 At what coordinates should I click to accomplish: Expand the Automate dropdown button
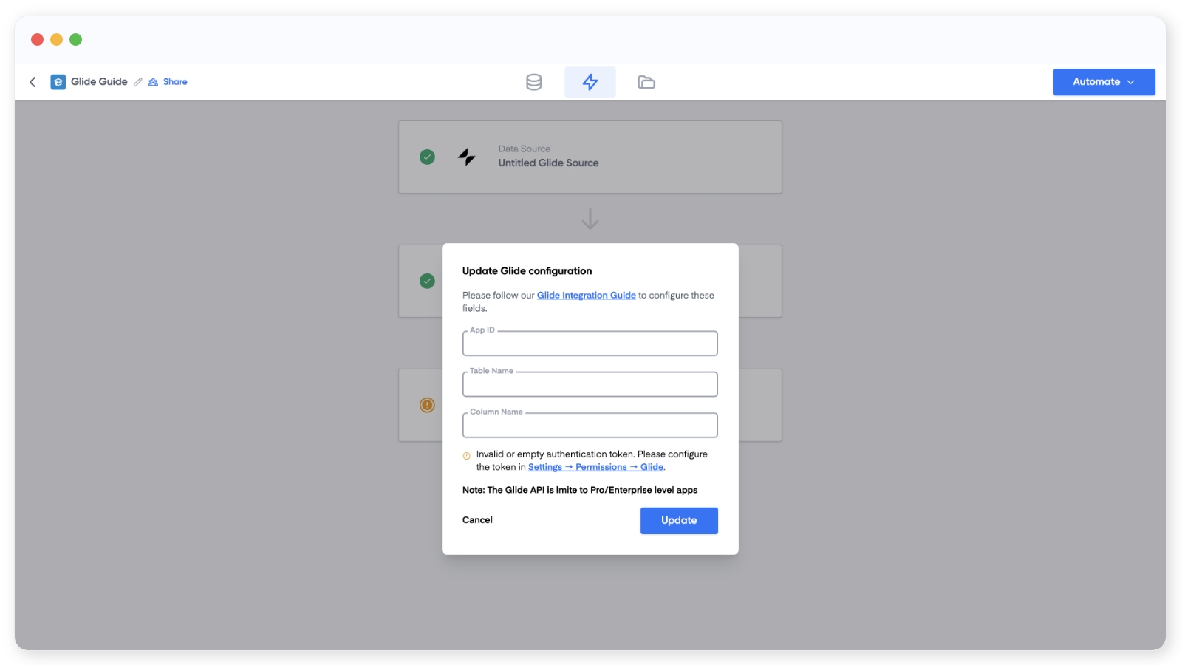(x=1103, y=82)
